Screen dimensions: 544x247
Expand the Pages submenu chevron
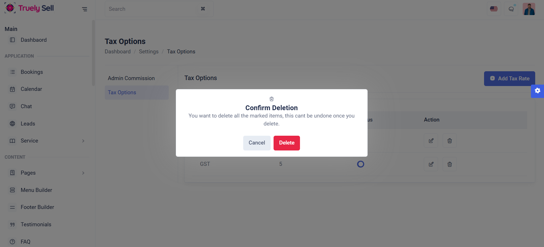pos(83,173)
